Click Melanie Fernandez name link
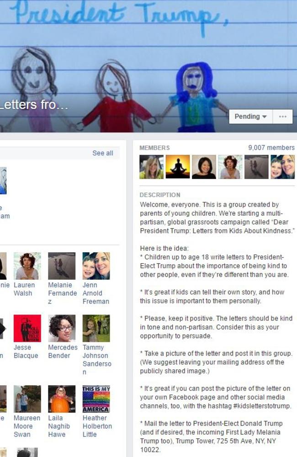The height and width of the screenshot is (457, 297). [x=63, y=293]
